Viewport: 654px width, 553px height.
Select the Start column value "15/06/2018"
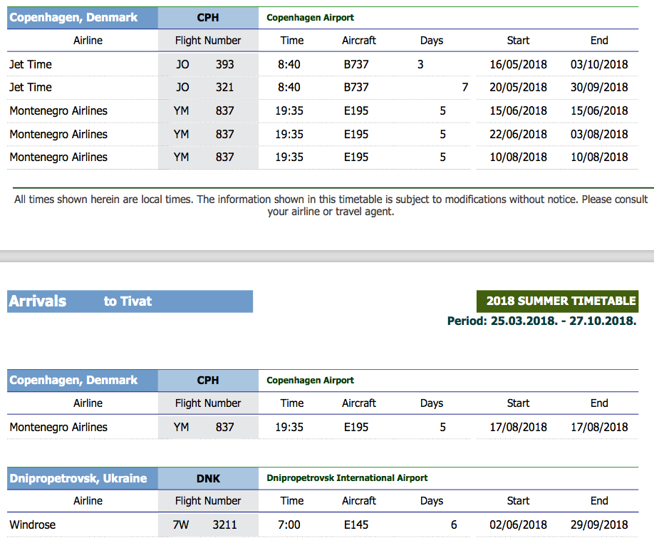(x=518, y=110)
